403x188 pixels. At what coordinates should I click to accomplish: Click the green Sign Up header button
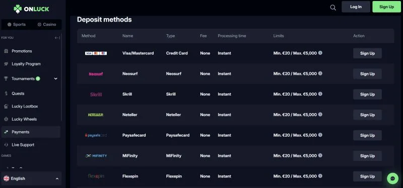click(x=386, y=7)
